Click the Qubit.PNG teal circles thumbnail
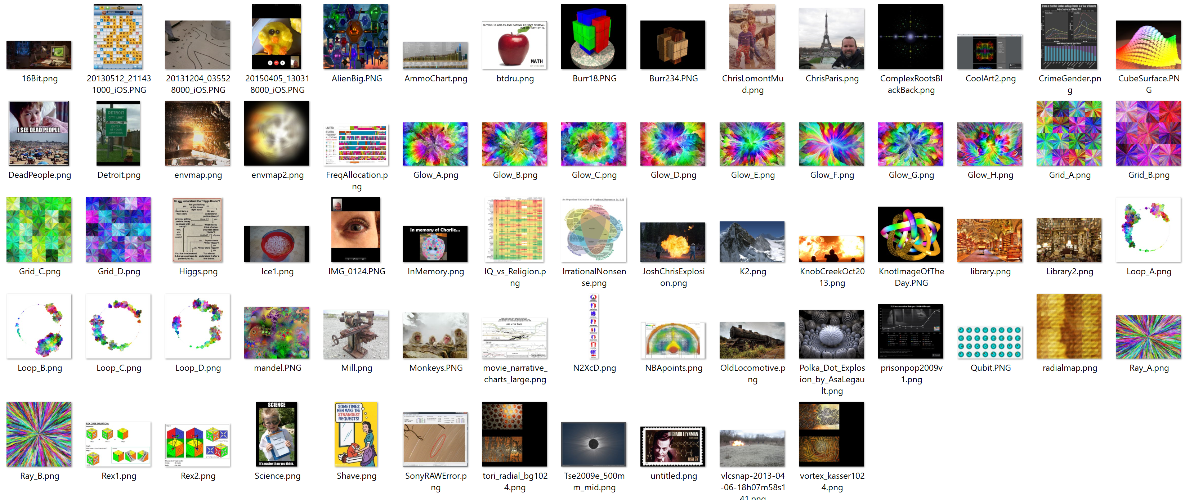This screenshot has height=500, width=1185. tap(989, 342)
